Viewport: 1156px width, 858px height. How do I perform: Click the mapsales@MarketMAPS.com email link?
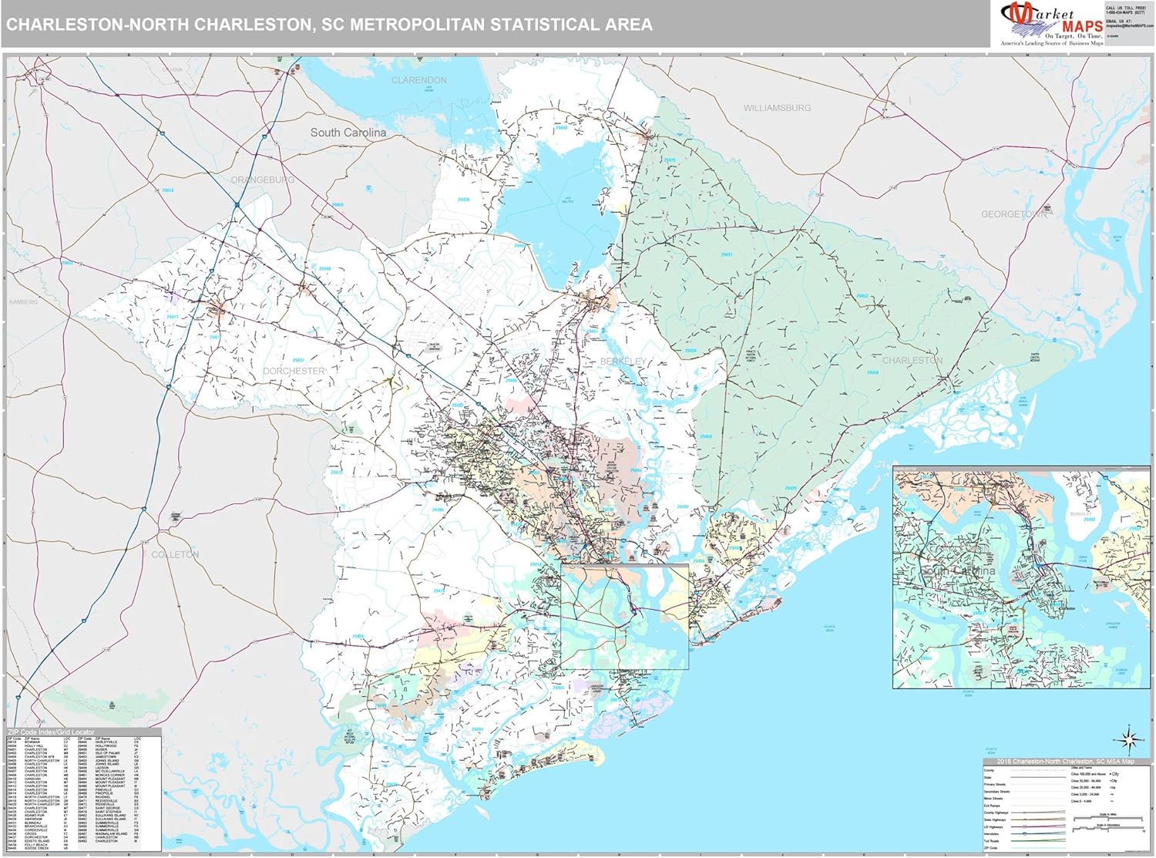[x=1127, y=25]
